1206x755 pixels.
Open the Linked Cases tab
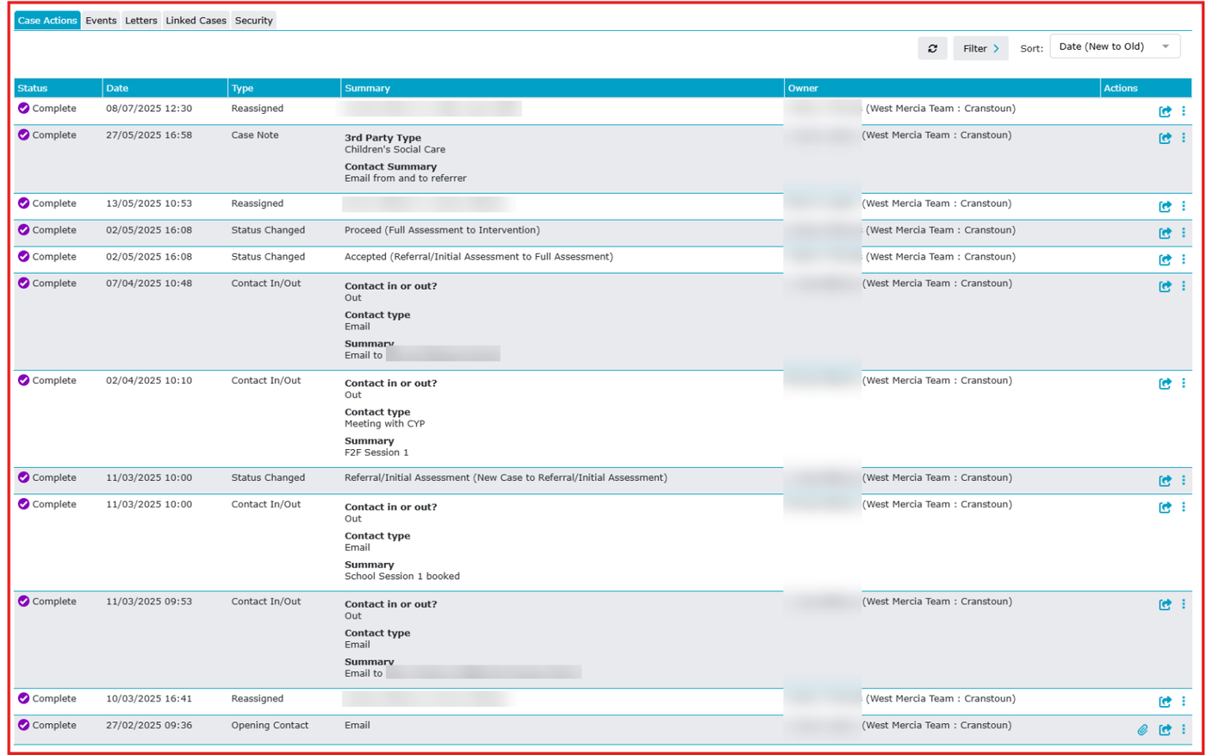pyautogui.click(x=196, y=20)
